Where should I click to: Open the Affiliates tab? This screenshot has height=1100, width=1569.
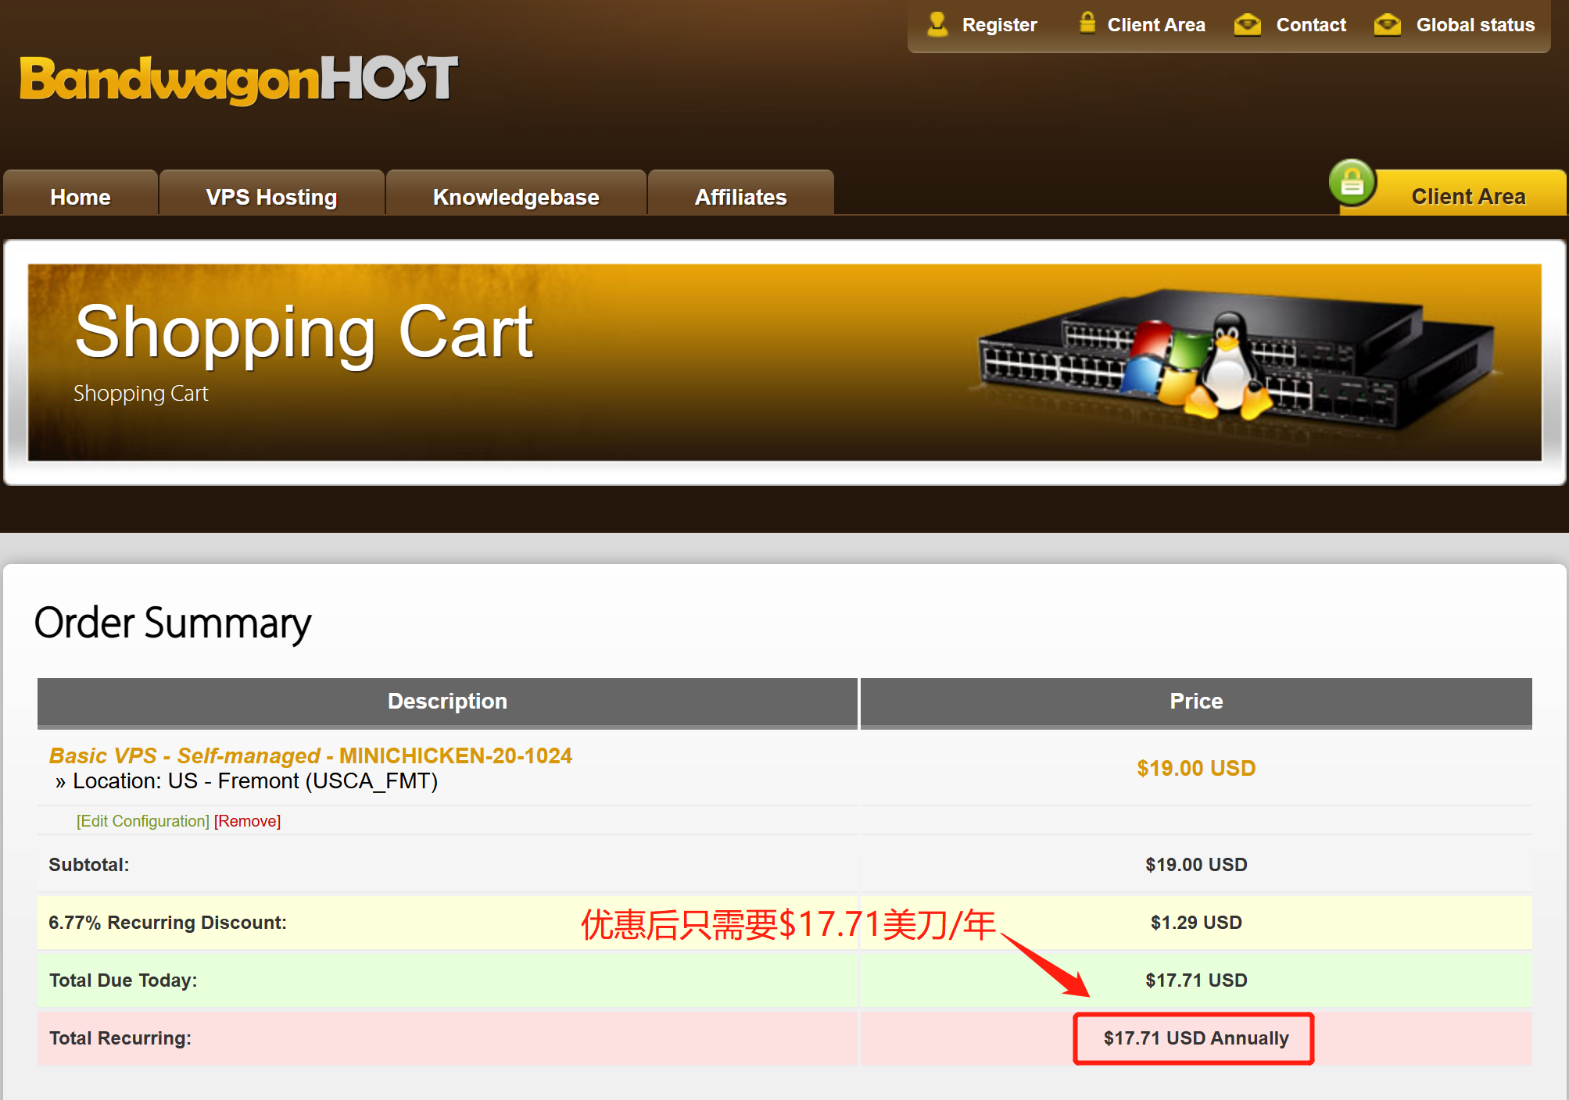[x=740, y=193]
